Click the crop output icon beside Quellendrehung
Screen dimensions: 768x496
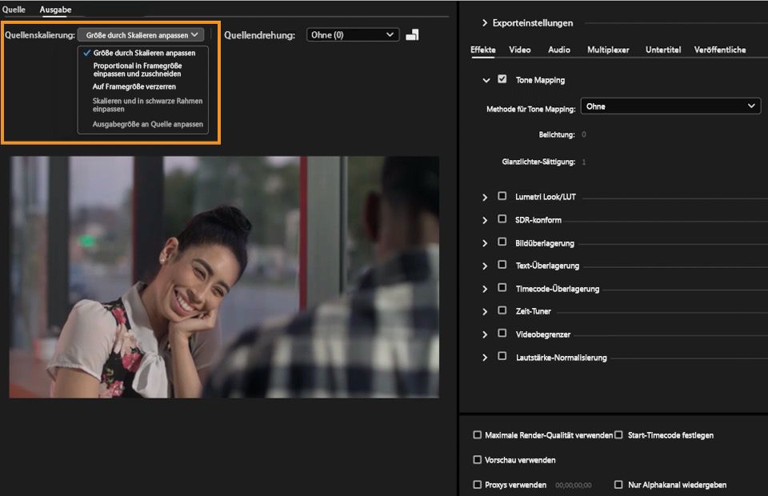(x=413, y=34)
